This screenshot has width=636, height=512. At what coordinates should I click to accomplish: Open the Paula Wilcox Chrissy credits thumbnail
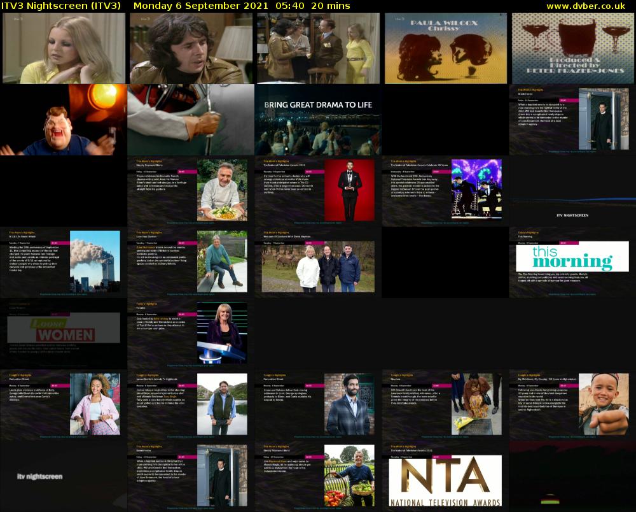(x=445, y=48)
